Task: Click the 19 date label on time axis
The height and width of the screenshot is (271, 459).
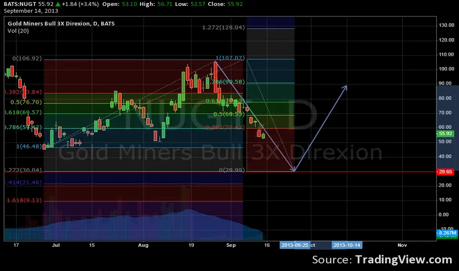Action: pyautogui.click(x=191, y=245)
